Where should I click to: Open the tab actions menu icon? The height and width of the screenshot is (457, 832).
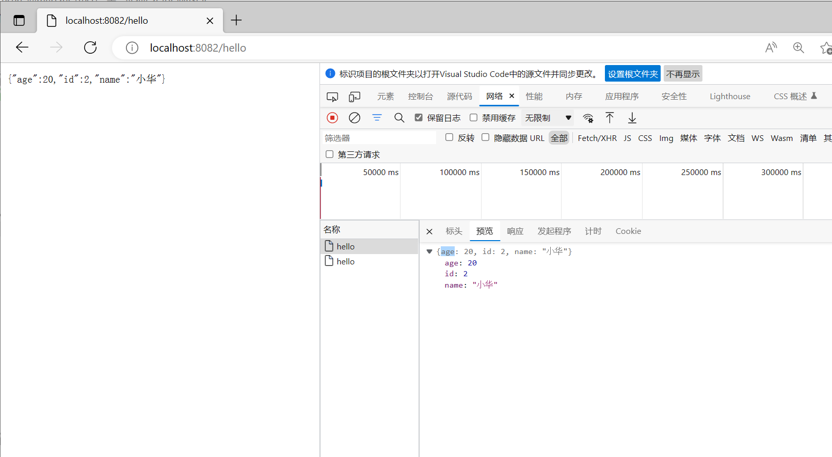click(19, 20)
